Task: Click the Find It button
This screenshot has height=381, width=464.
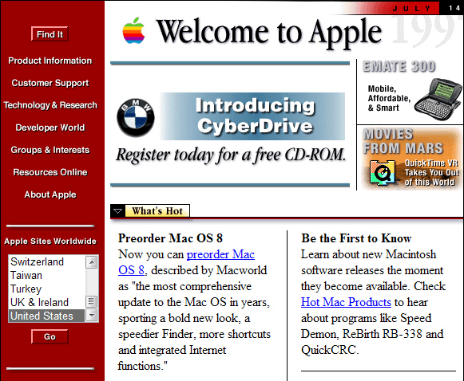Action: (x=50, y=34)
